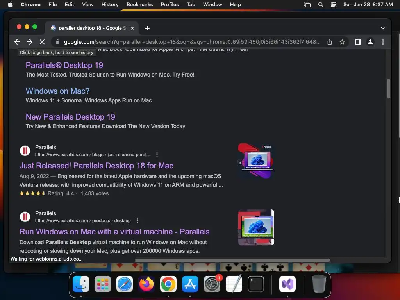Open the History menu
This screenshot has width=400, height=300.
pyautogui.click(x=110, y=5)
